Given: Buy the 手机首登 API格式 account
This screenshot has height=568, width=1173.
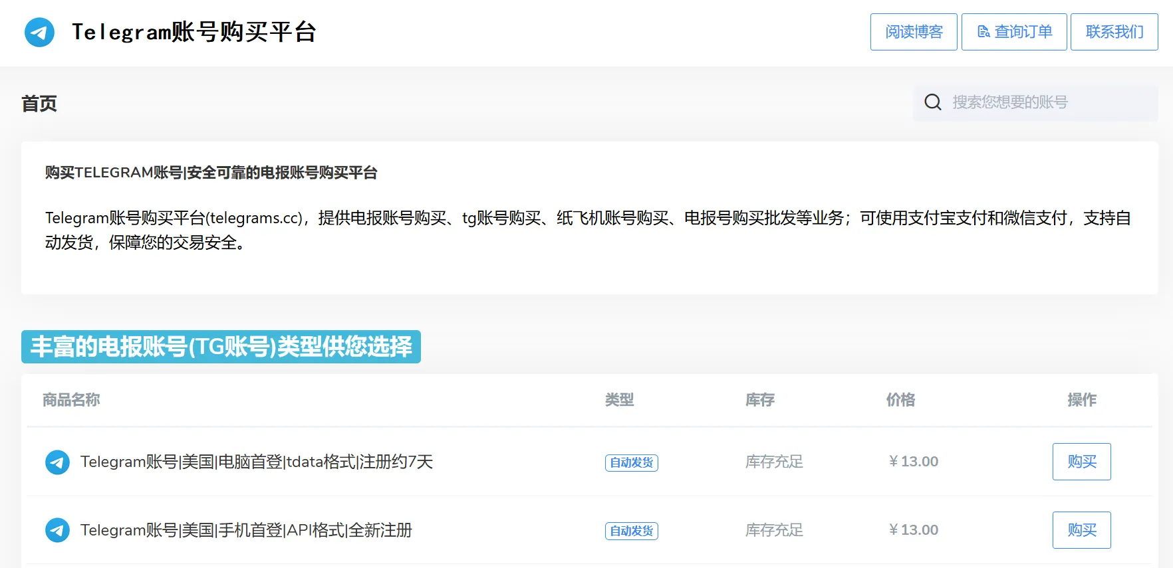Looking at the screenshot, I should point(1081,530).
